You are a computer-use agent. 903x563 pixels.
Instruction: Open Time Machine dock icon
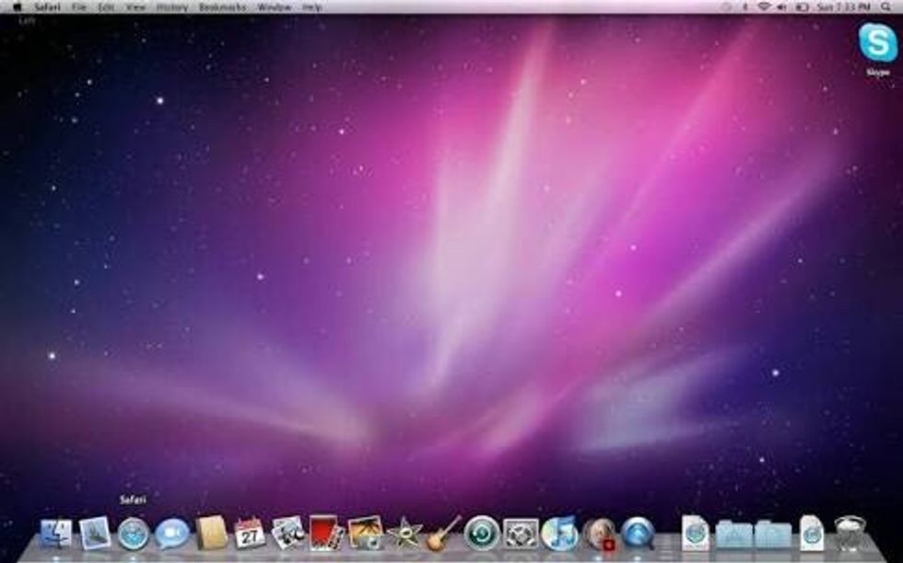481,533
